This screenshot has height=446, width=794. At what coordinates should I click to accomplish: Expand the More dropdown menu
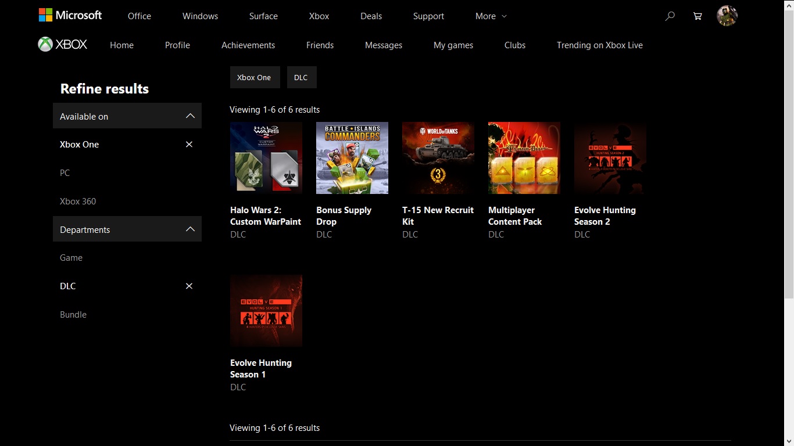pyautogui.click(x=491, y=16)
